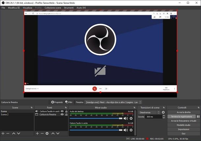Open the Dissolvenza transition dropdown
Screen dimensions: 201x141
pos(149,112)
